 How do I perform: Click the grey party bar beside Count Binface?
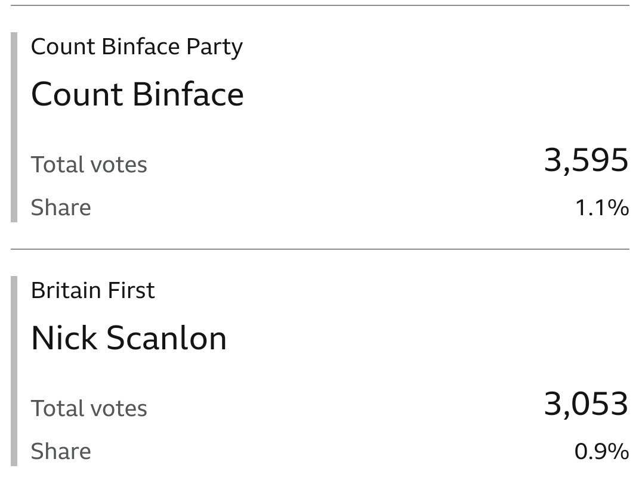click(14, 127)
